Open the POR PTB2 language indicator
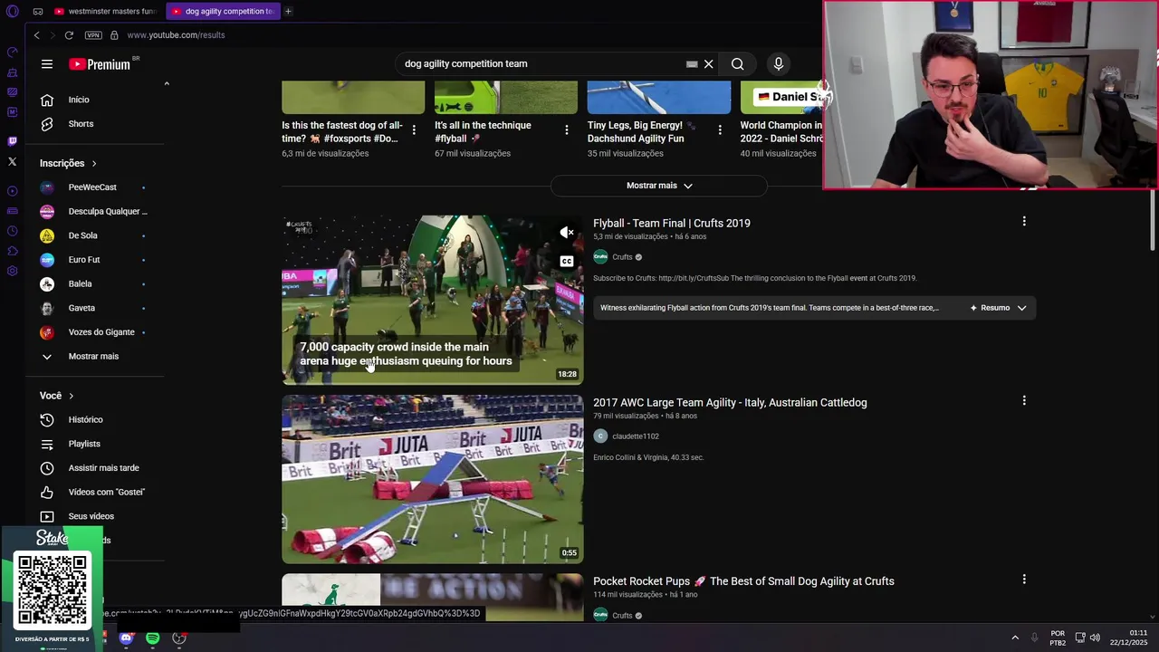The height and width of the screenshot is (652, 1159). pyautogui.click(x=1058, y=638)
